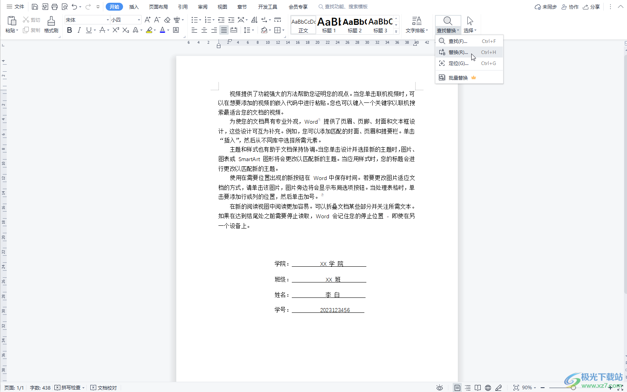Click the 未同步 sync status button

click(x=545, y=7)
